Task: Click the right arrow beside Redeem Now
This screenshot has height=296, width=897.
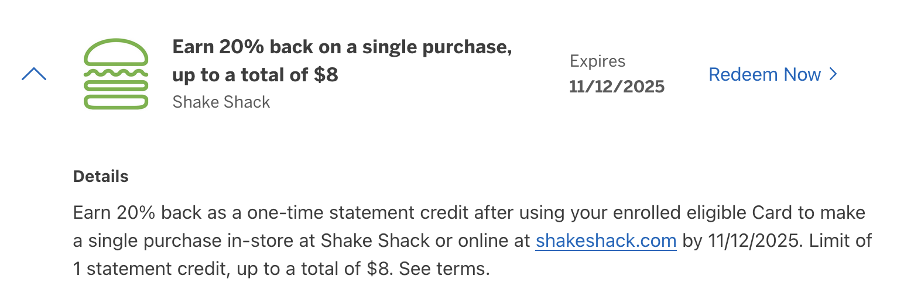Action: point(833,75)
